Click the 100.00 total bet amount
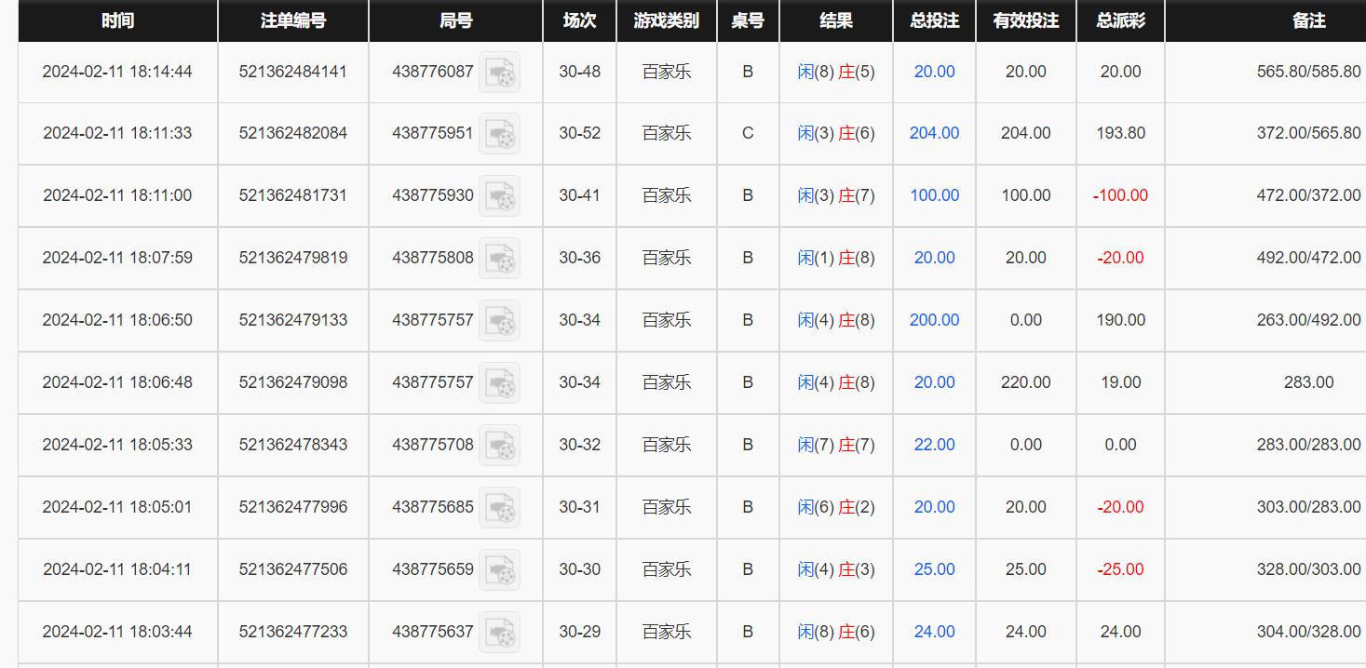The height and width of the screenshot is (668, 1366). [934, 195]
